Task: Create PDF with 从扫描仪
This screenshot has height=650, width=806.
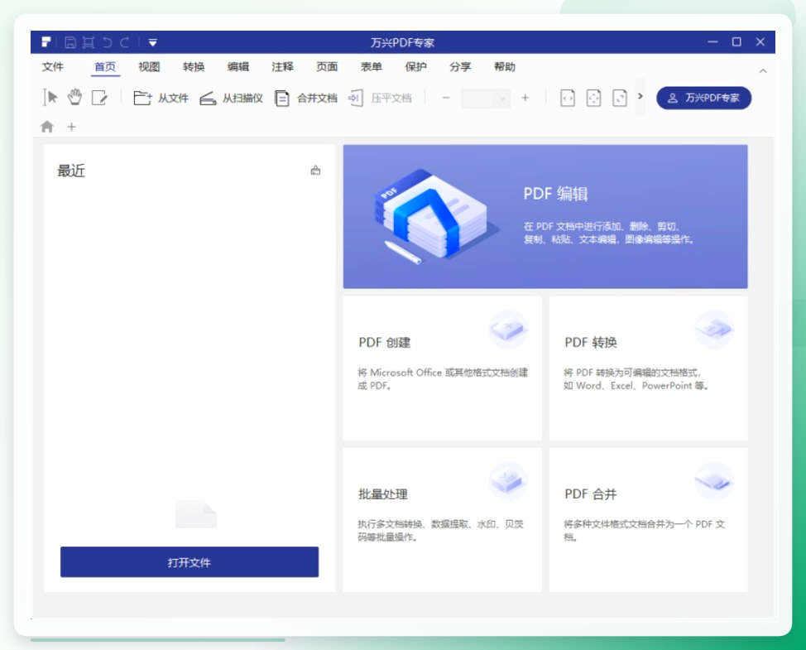Action: (x=232, y=98)
